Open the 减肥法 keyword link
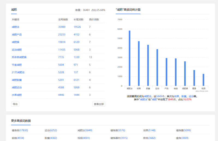This screenshot has height=141, width=218. point(16,27)
